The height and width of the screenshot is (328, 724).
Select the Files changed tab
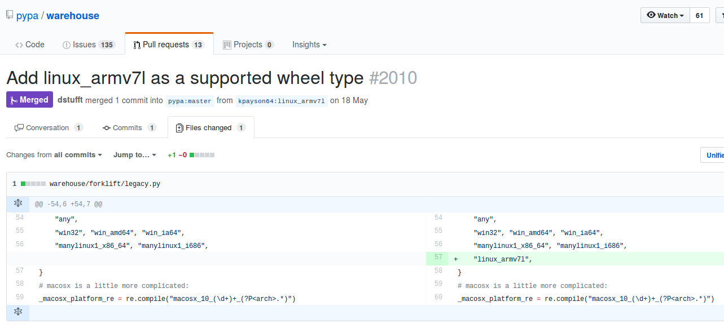(211, 127)
